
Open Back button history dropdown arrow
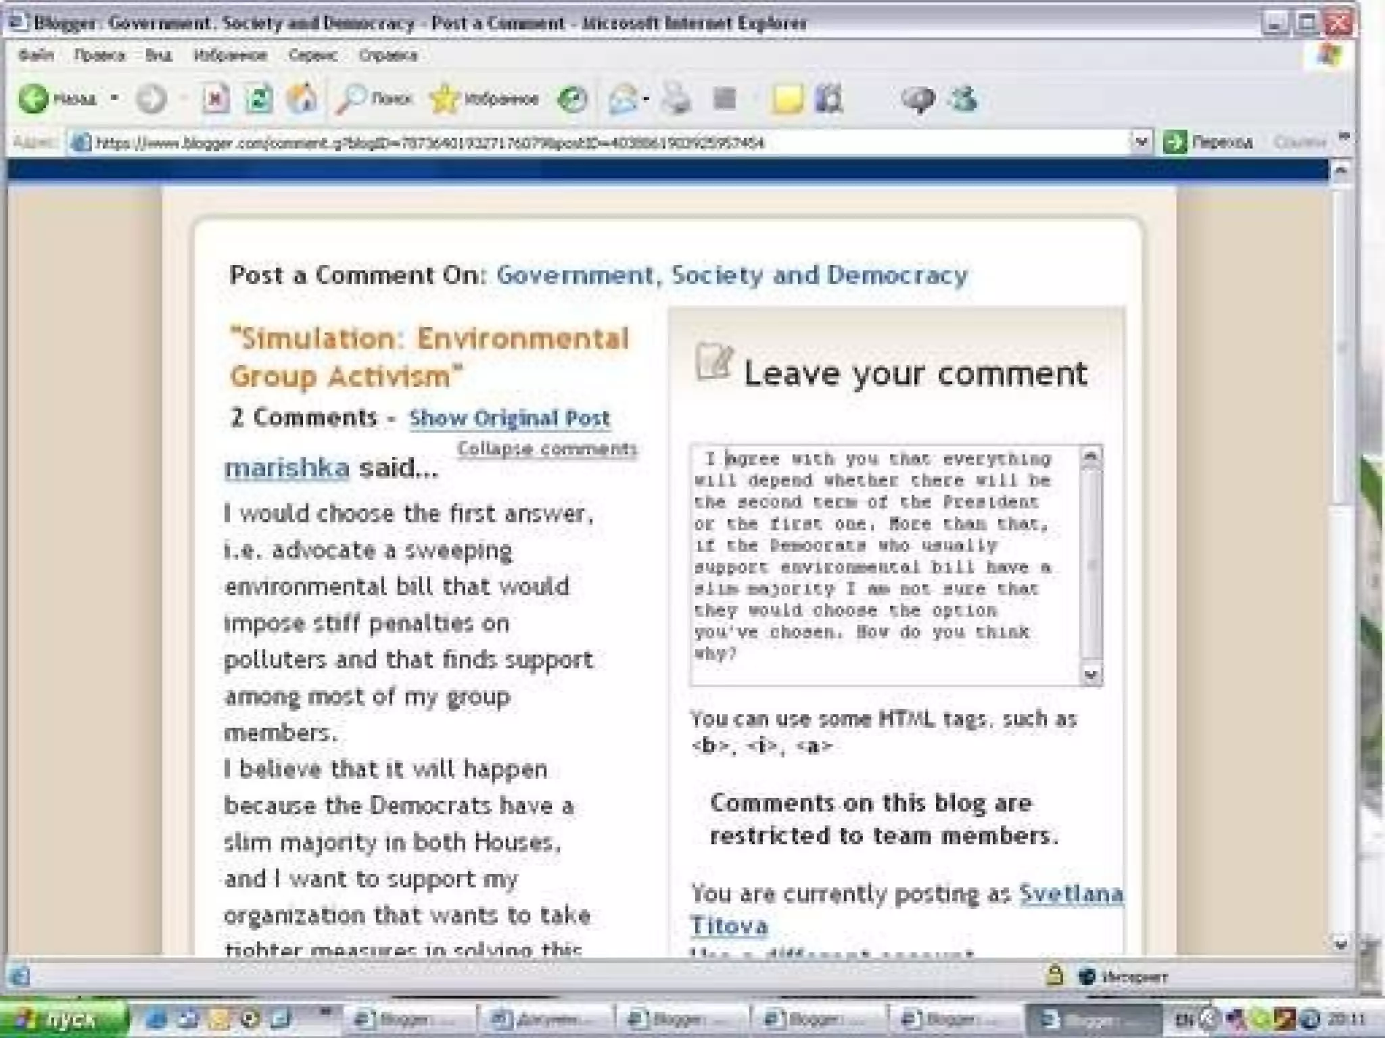tap(114, 99)
